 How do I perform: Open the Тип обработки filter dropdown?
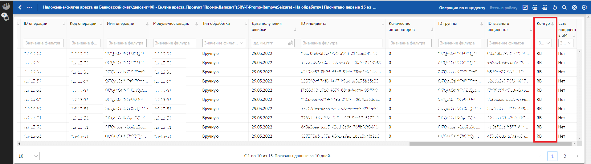(224, 43)
